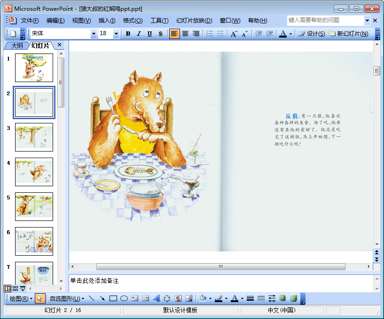Select the Oval tool
This screenshot has height=319, width=384.
pos(124,298)
